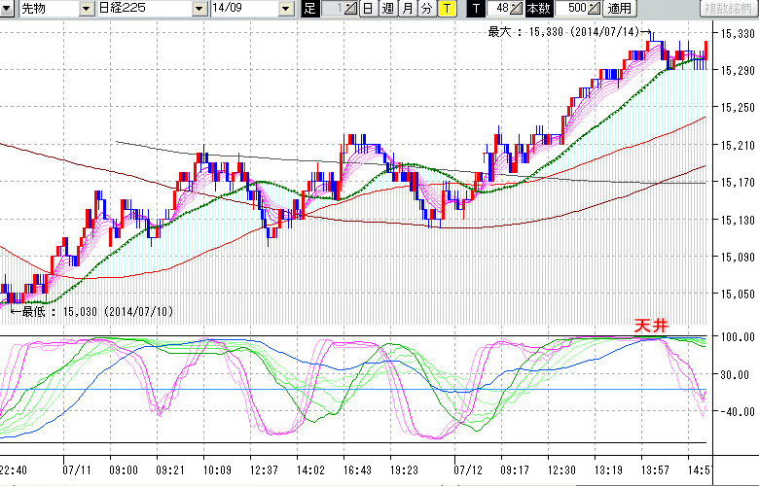Click the black T label

click(x=475, y=9)
